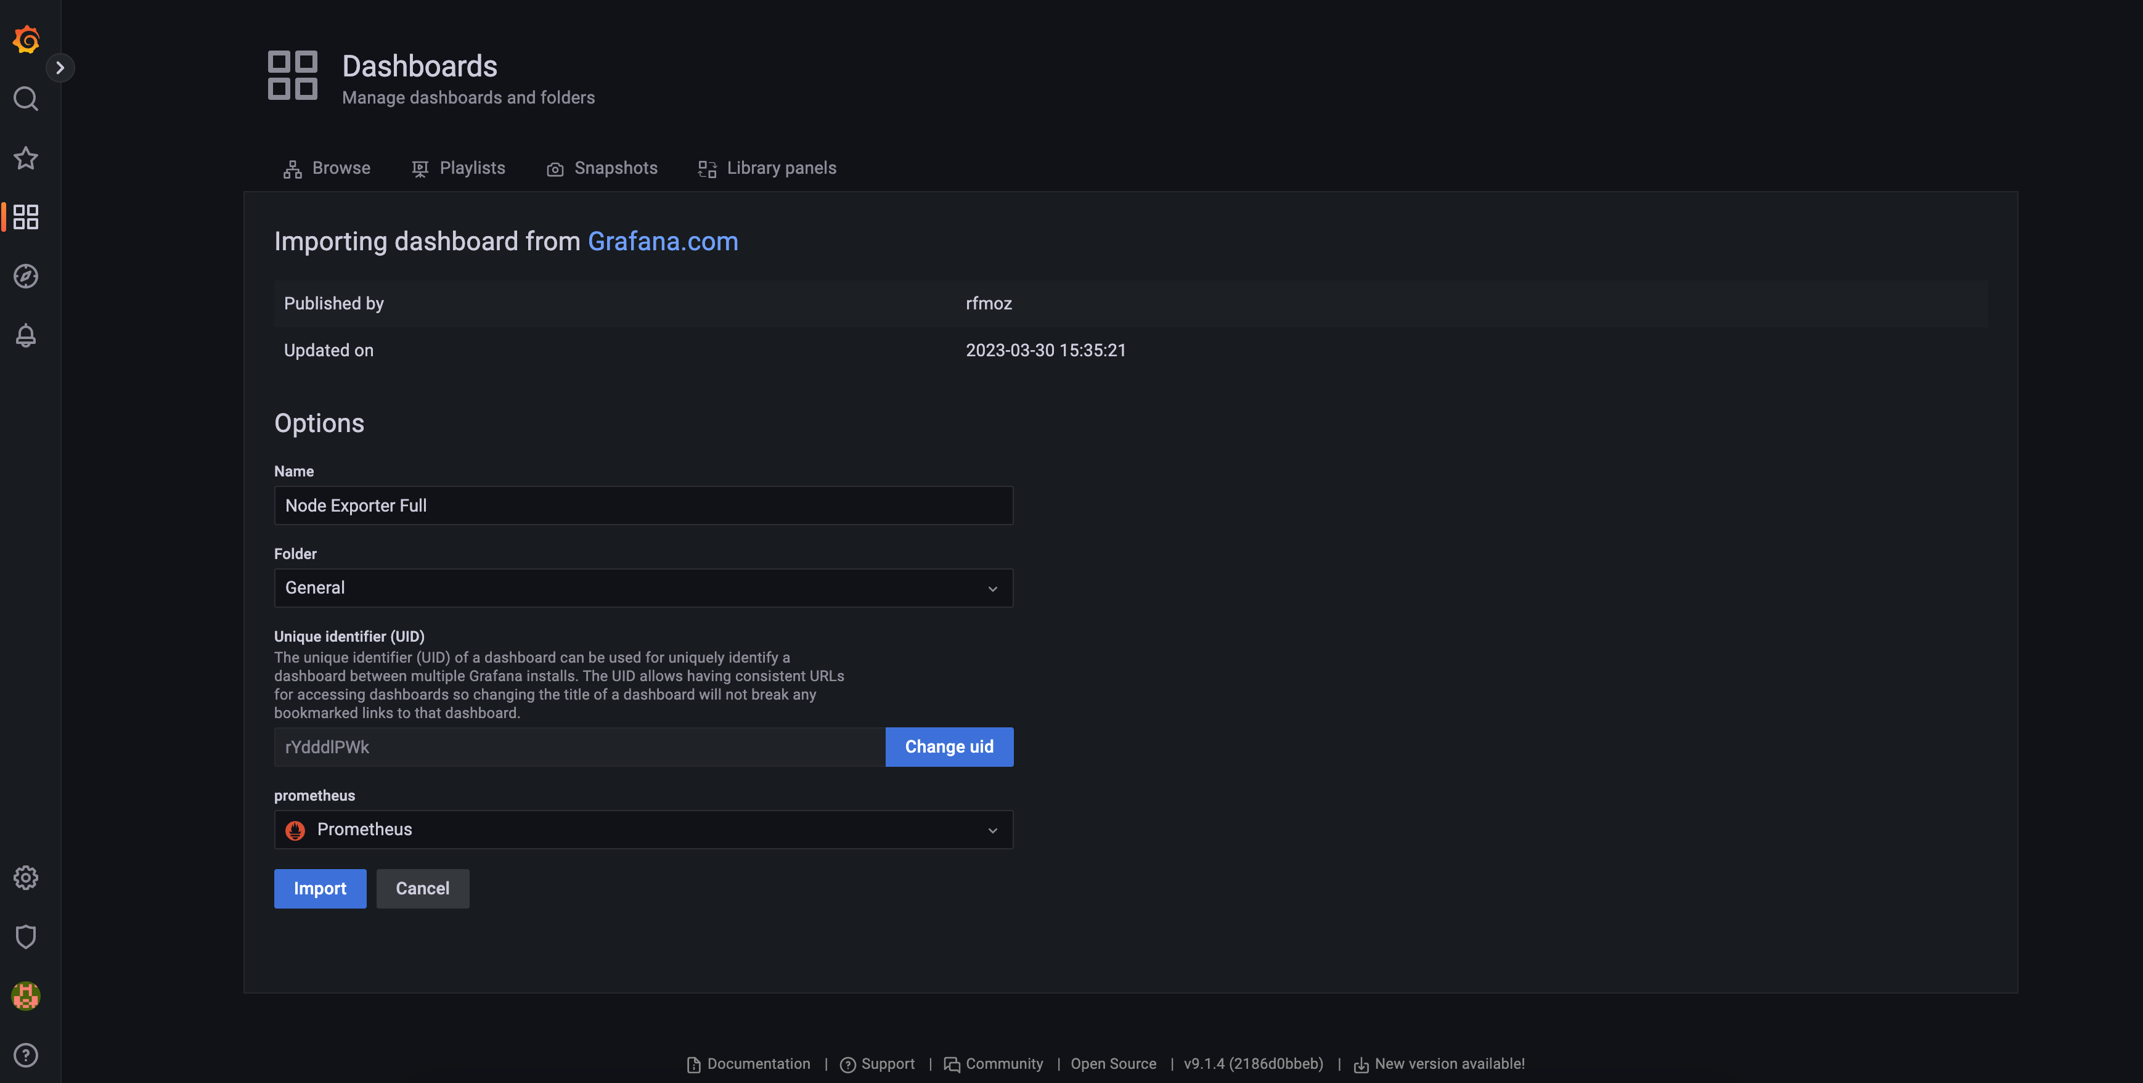The image size is (2143, 1083).
Task: Switch to the Browse tab
Action: click(x=327, y=168)
